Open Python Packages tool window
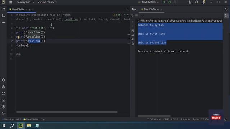This screenshot has width=230, height=129. tap(3, 80)
